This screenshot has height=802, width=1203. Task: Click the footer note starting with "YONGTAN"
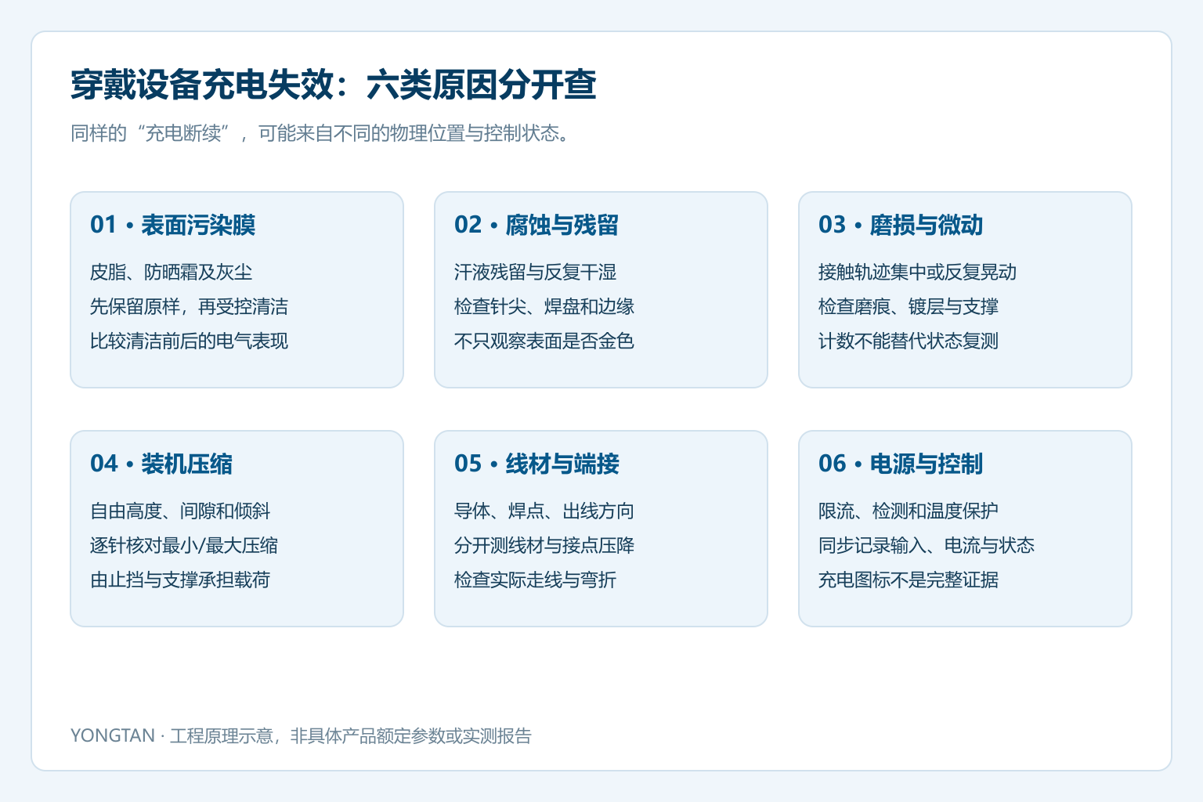(301, 735)
